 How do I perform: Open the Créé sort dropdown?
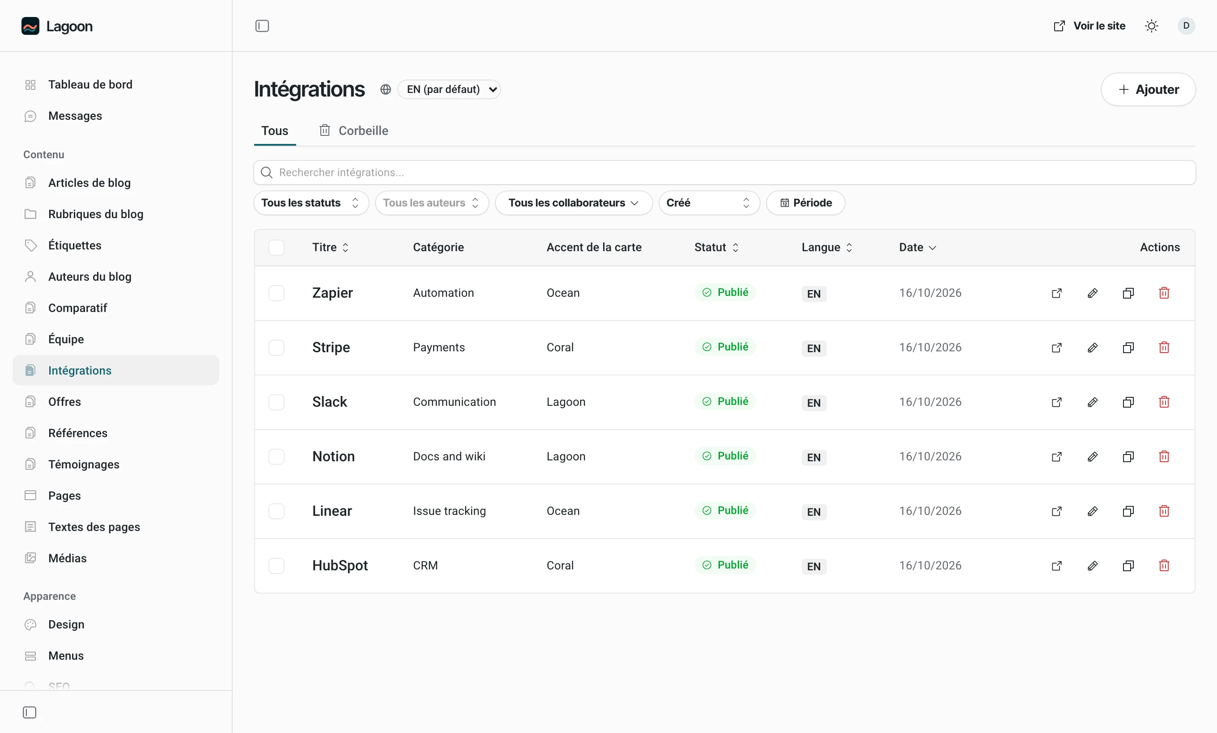point(709,203)
